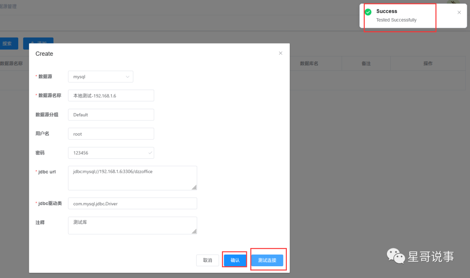Click the 测试连接 test connection button
Viewport: 470px width, 278px height.
click(267, 260)
